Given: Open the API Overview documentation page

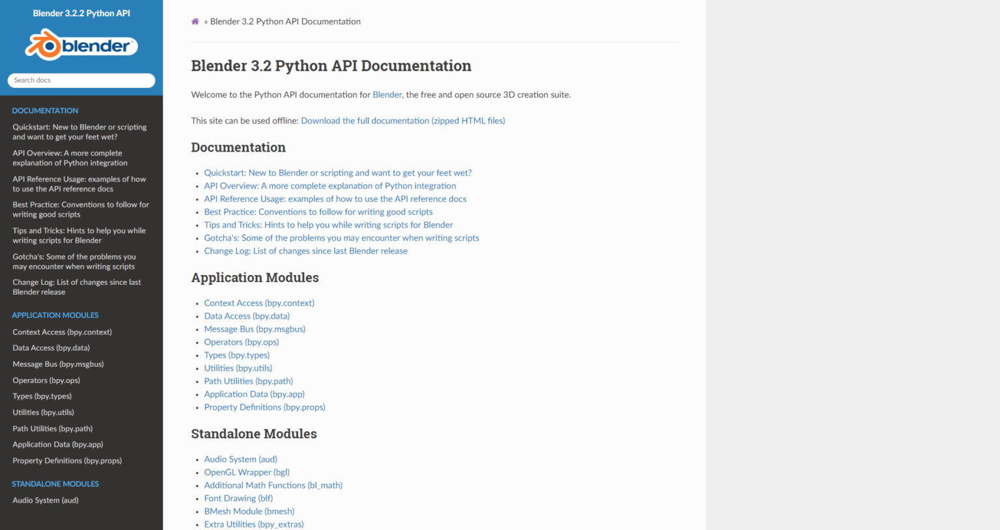Looking at the screenshot, I should click(x=329, y=185).
